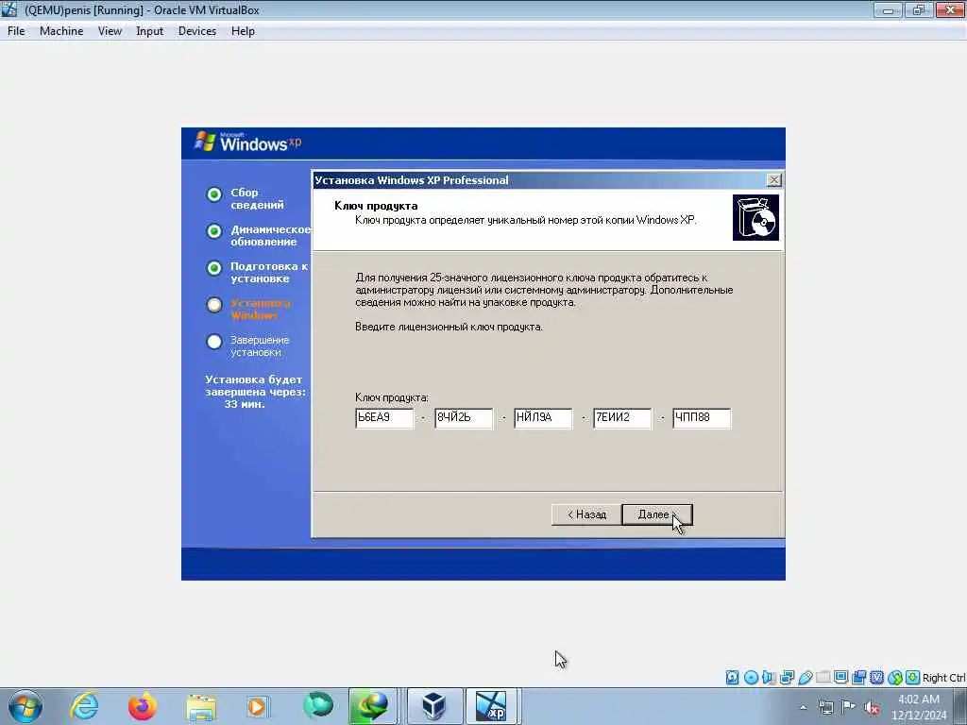The height and width of the screenshot is (725, 967).
Task: Click the muted volume tray icon
Action: coord(872,708)
